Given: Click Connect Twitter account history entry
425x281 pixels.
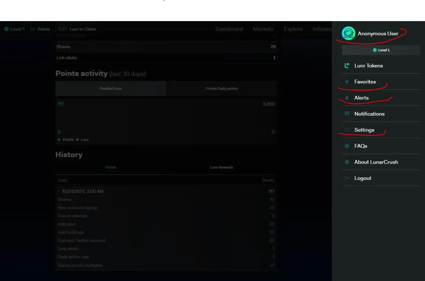Looking at the screenshot, I should (166, 240).
